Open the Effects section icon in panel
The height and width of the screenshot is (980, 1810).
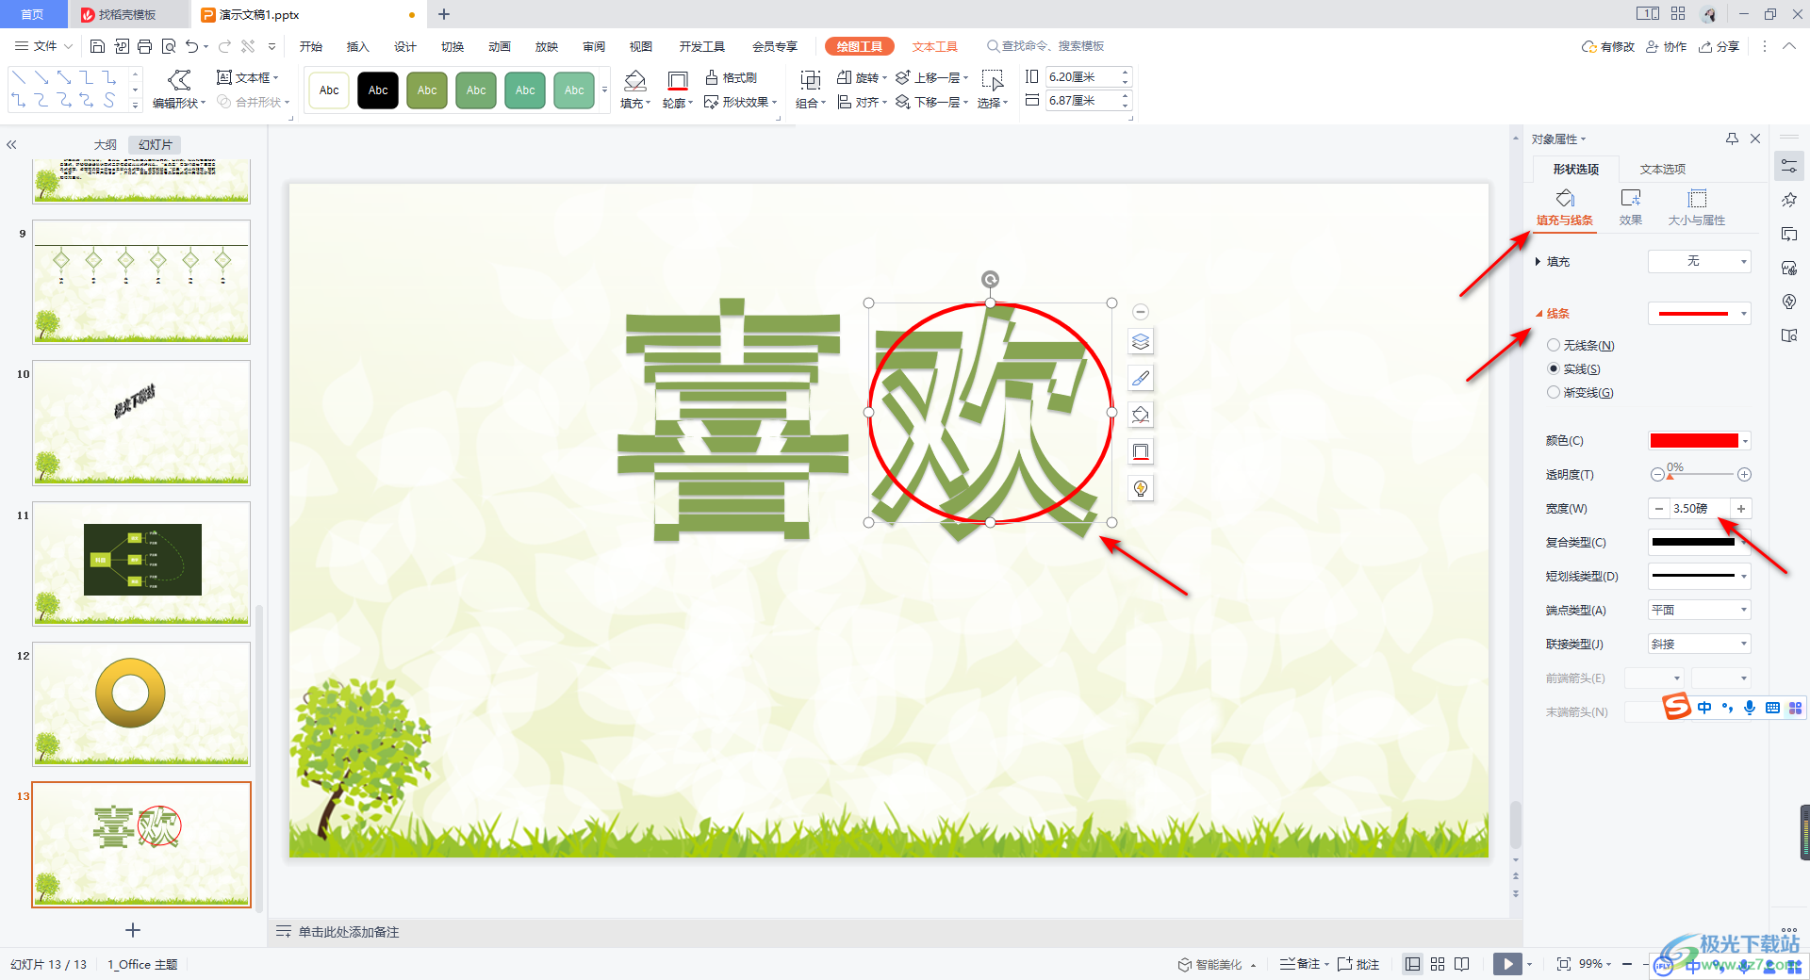[x=1631, y=207]
